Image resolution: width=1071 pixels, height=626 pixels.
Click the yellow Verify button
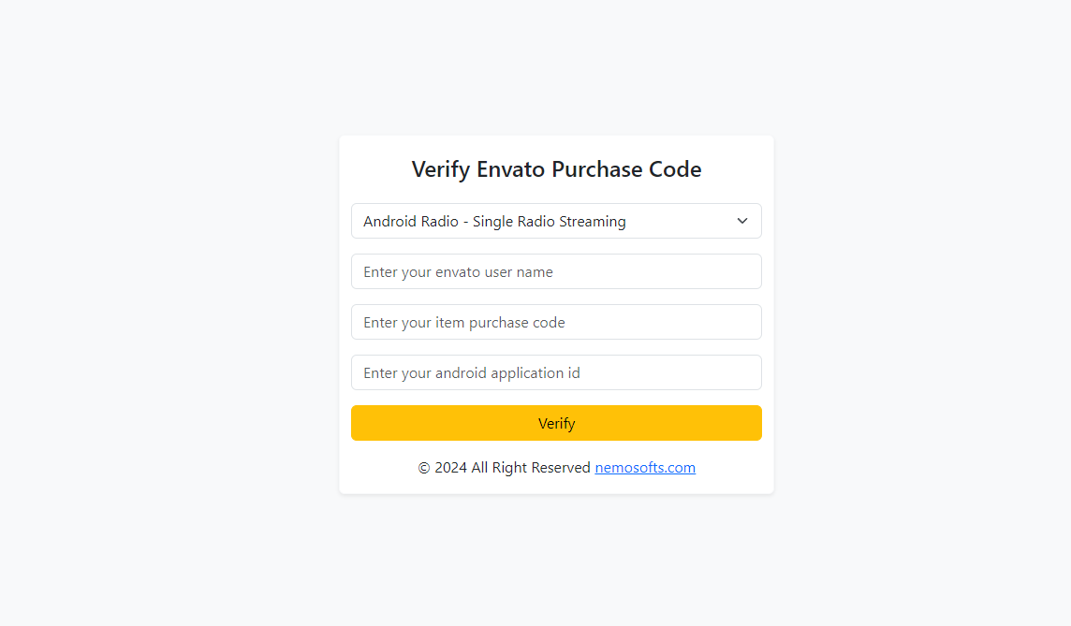pos(556,423)
